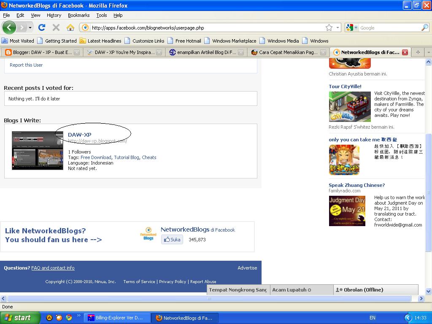
Task: Switch to Cara Cepat Menaikkan Pag tab
Action: click(288, 52)
